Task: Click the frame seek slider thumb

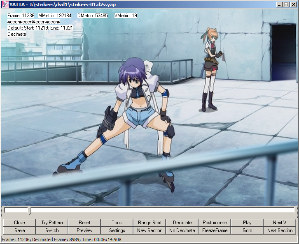Action: point(29,211)
